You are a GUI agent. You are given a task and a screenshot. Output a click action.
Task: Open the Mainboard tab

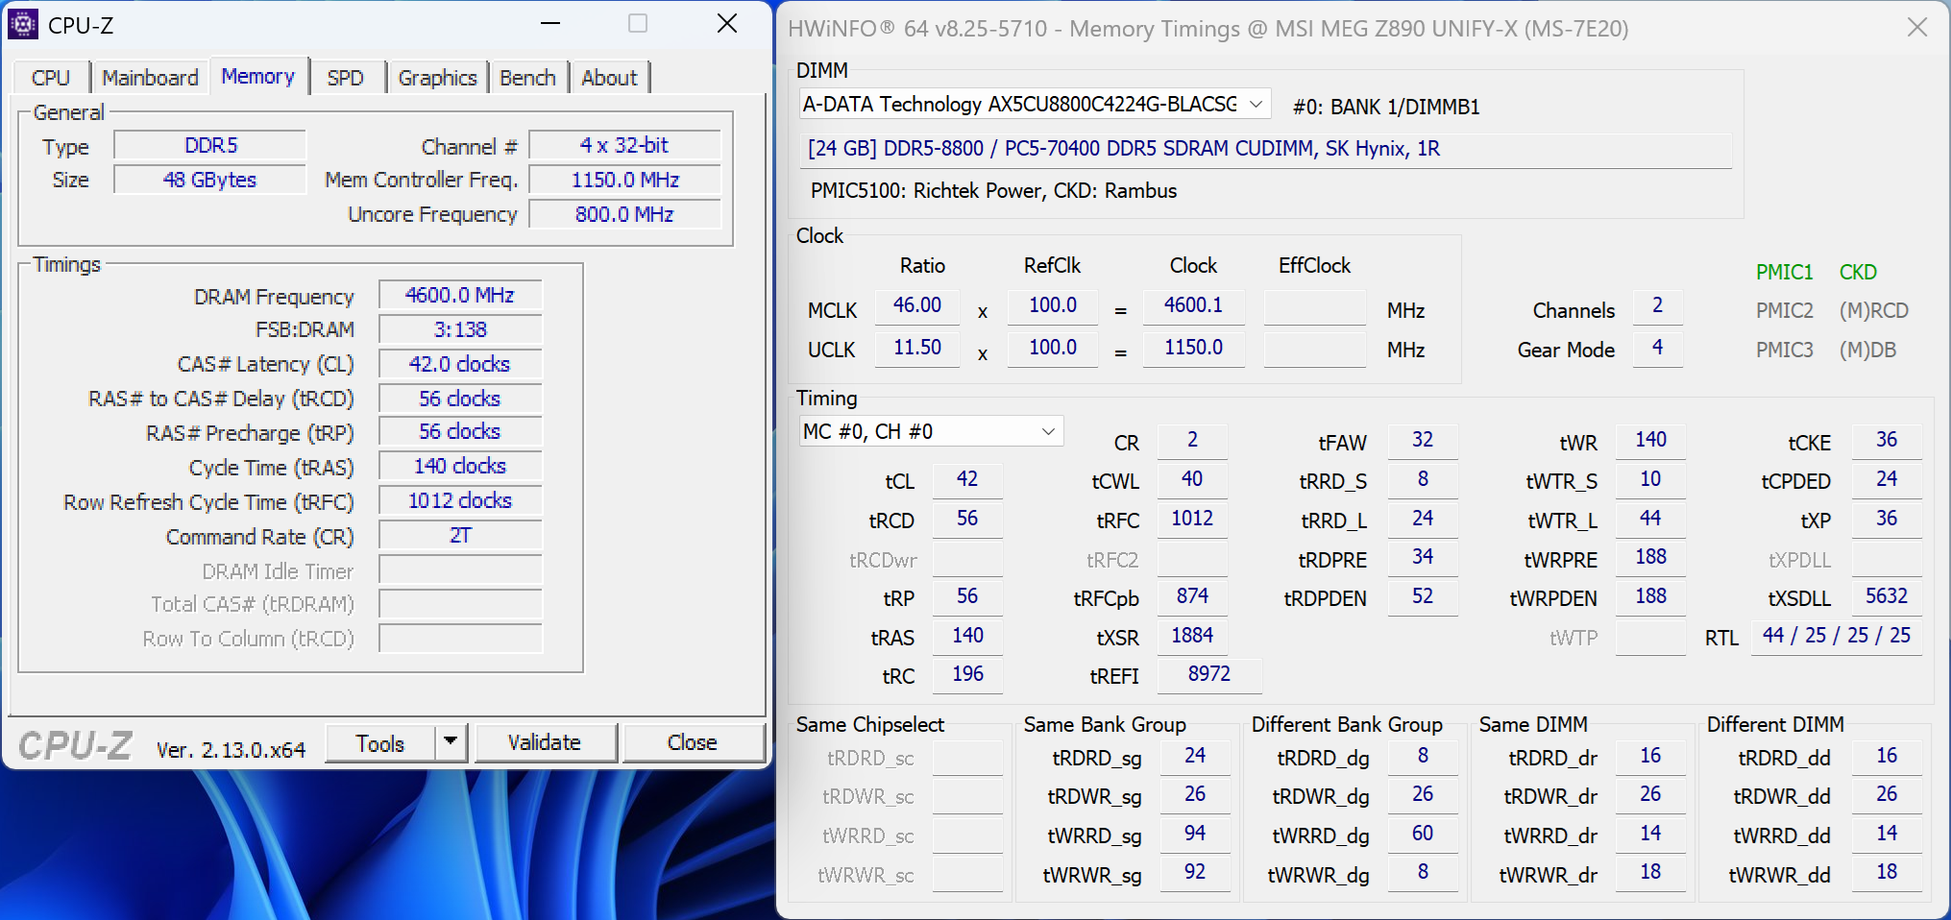[150, 78]
